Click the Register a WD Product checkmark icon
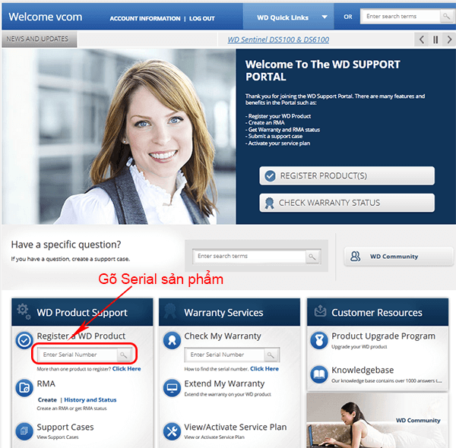The height and width of the screenshot is (448, 456). click(x=24, y=340)
